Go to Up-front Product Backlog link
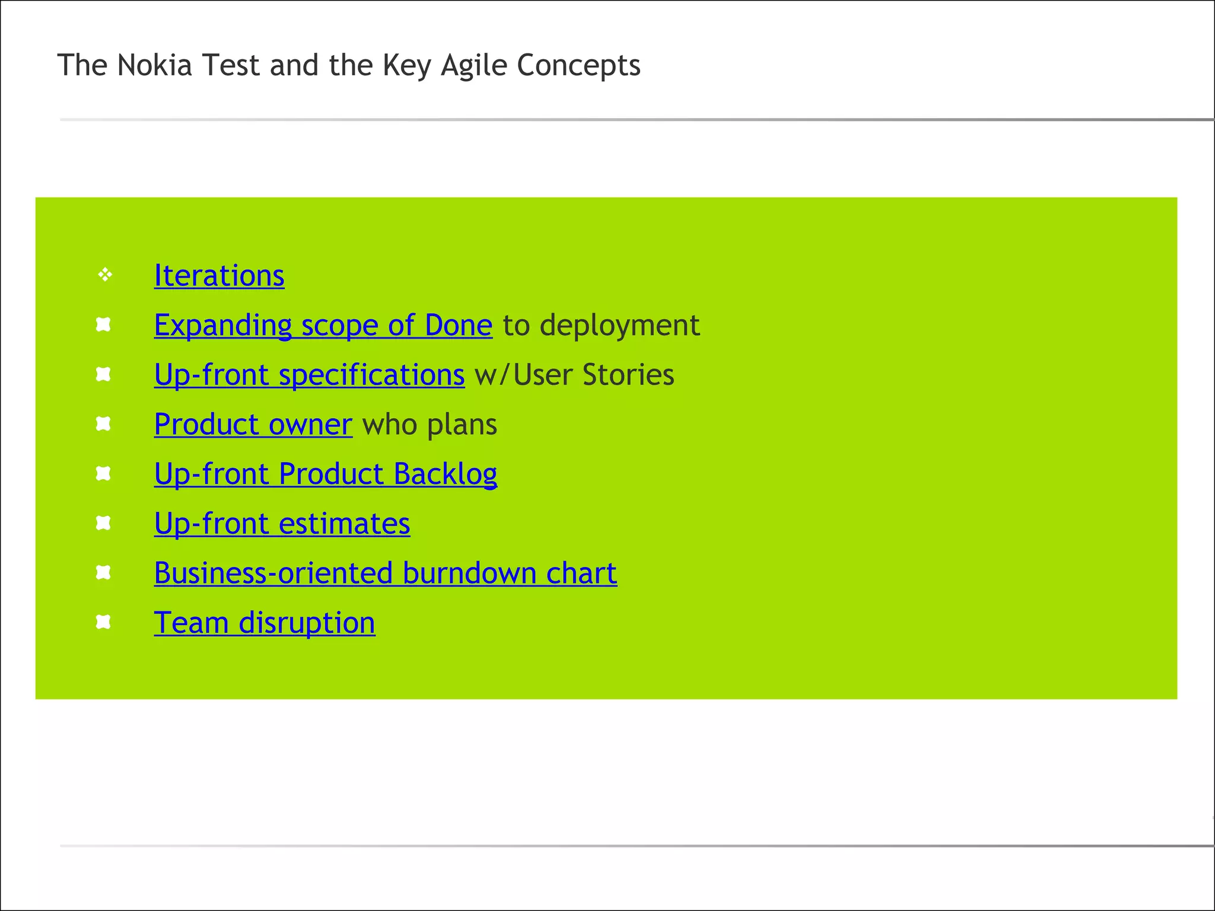 [x=325, y=474]
